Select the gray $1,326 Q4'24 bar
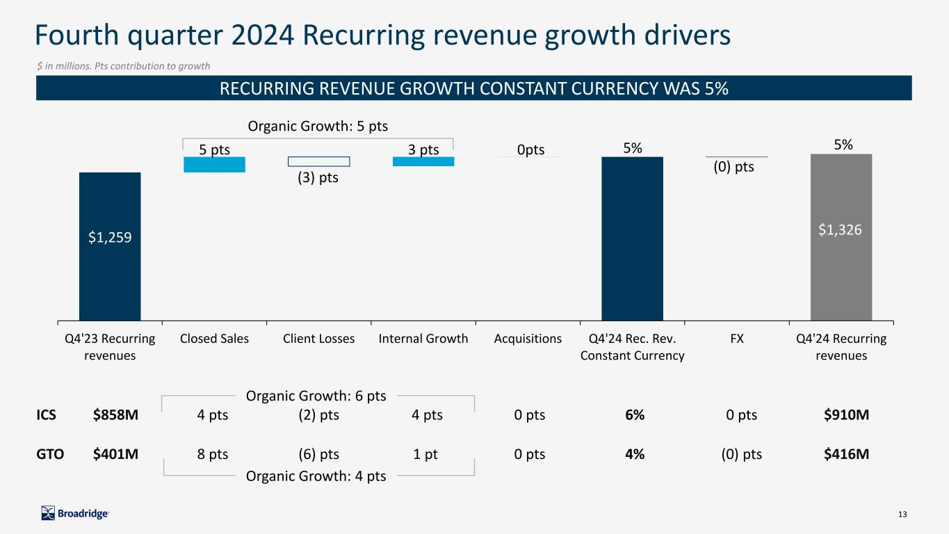Screen dimensions: 949x534 841,237
